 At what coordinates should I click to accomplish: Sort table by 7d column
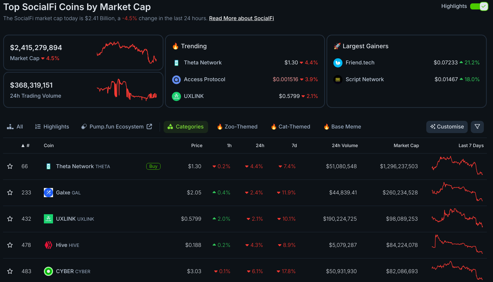(294, 145)
